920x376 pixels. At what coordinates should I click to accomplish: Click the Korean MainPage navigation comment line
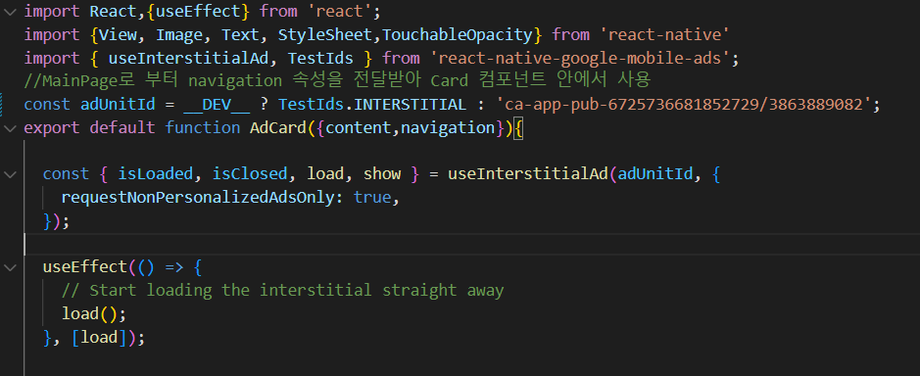337,81
